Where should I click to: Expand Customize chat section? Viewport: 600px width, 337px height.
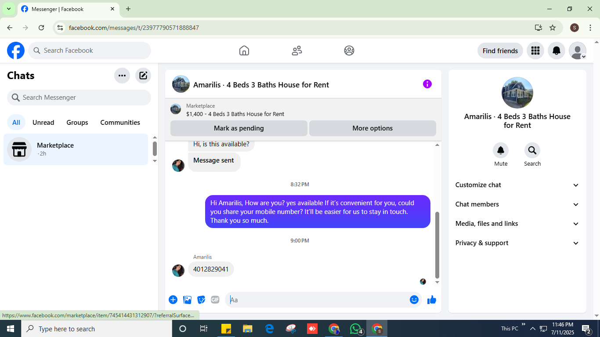(517, 185)
